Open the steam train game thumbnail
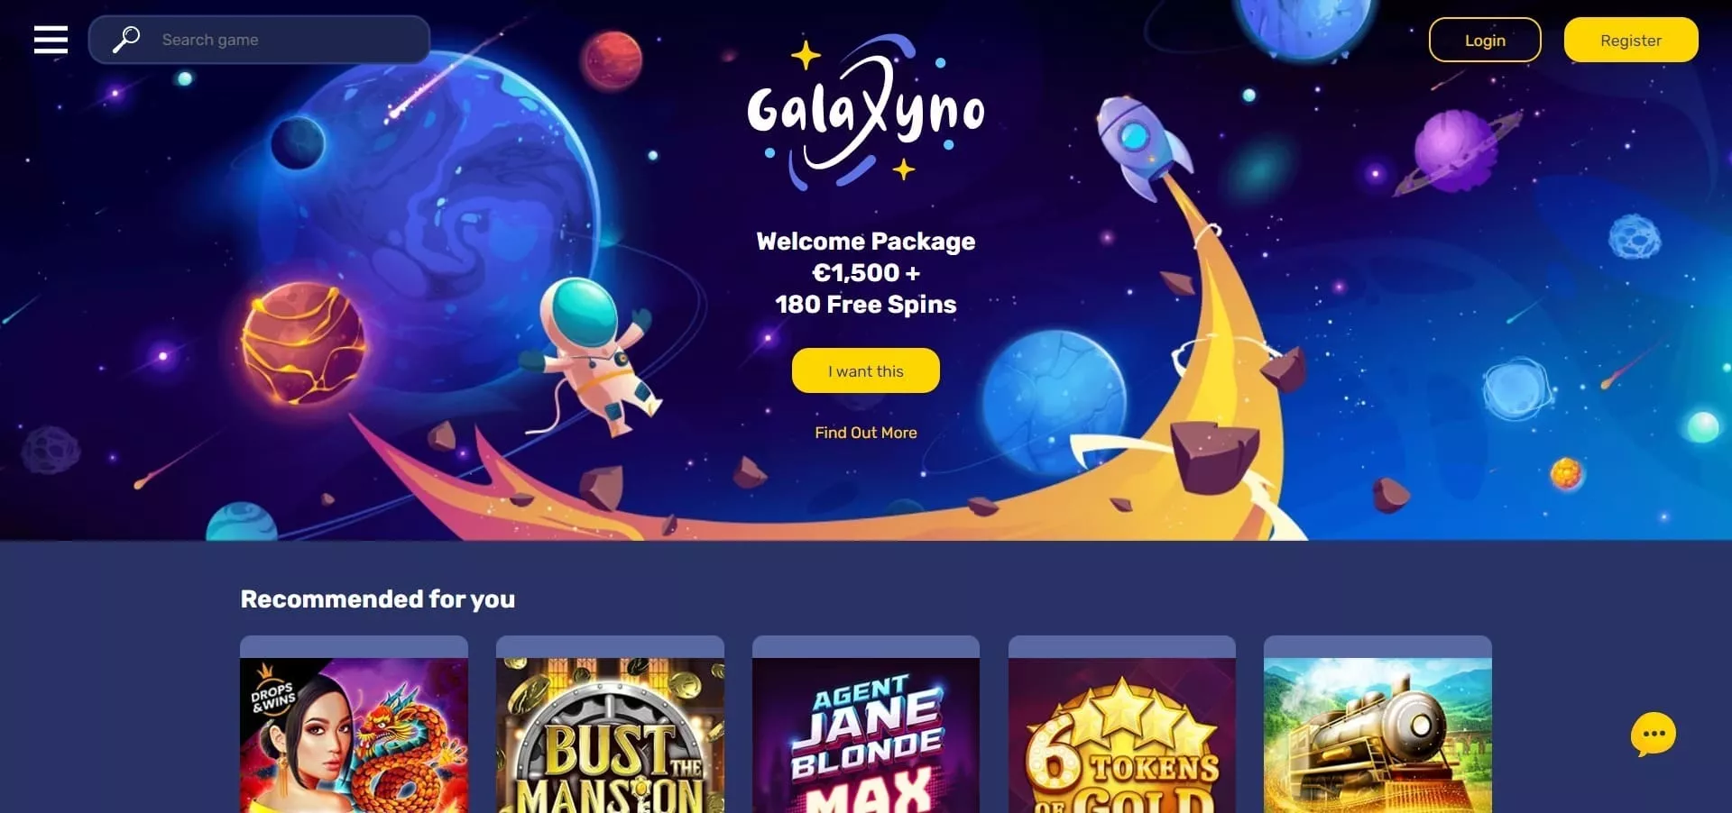The width and height of the screenshot is (1732, 813). pos(1377,735)
